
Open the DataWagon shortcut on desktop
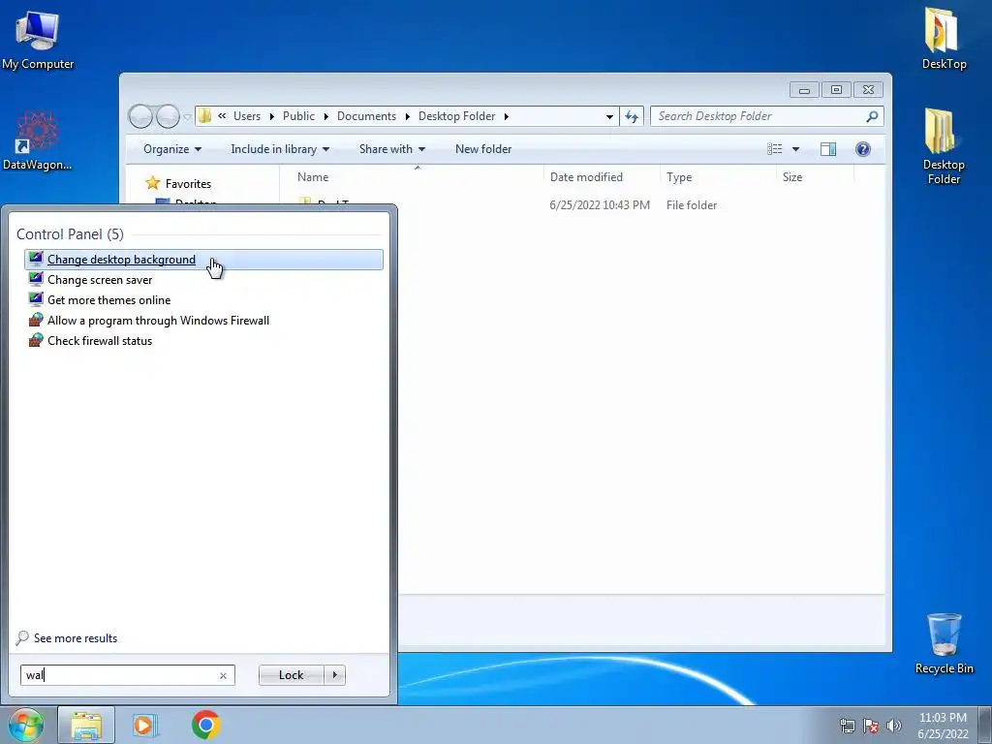[x=38, y=140]
